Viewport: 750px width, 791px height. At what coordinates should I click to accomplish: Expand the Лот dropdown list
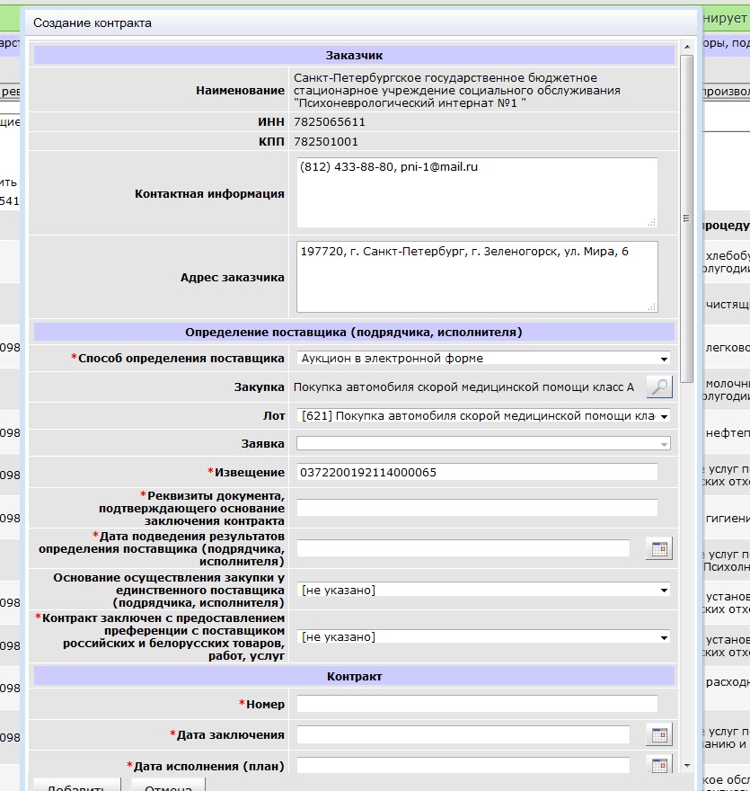[483, 416]
